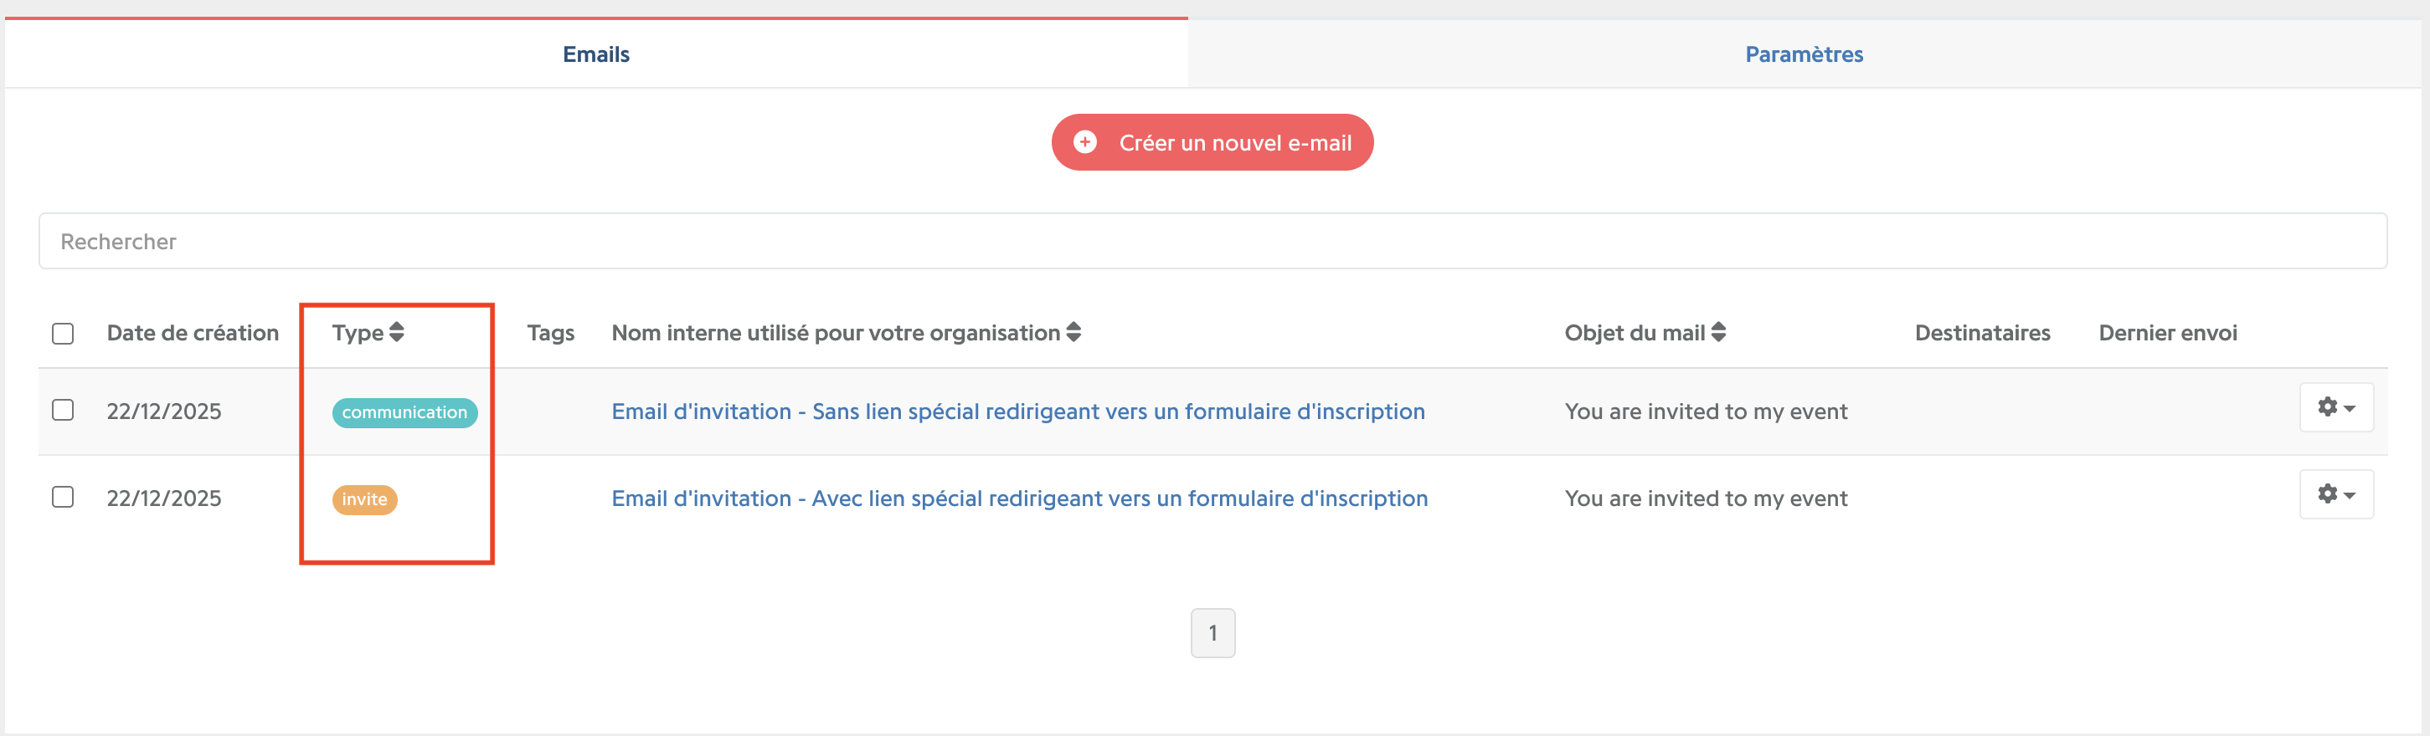Go to pagination page 1
The image size is (2430, 736).
click(1213, 633)
